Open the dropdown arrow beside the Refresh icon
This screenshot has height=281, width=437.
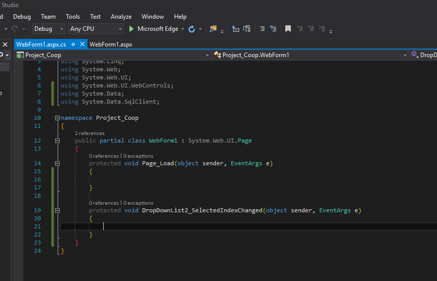[x=200, y=29]
